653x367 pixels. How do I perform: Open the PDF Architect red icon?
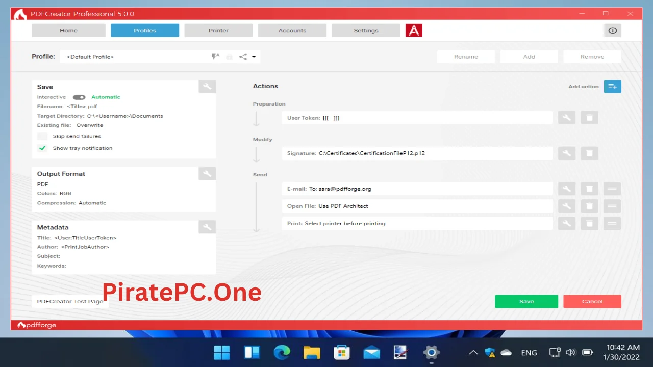(x=414, y=31)
